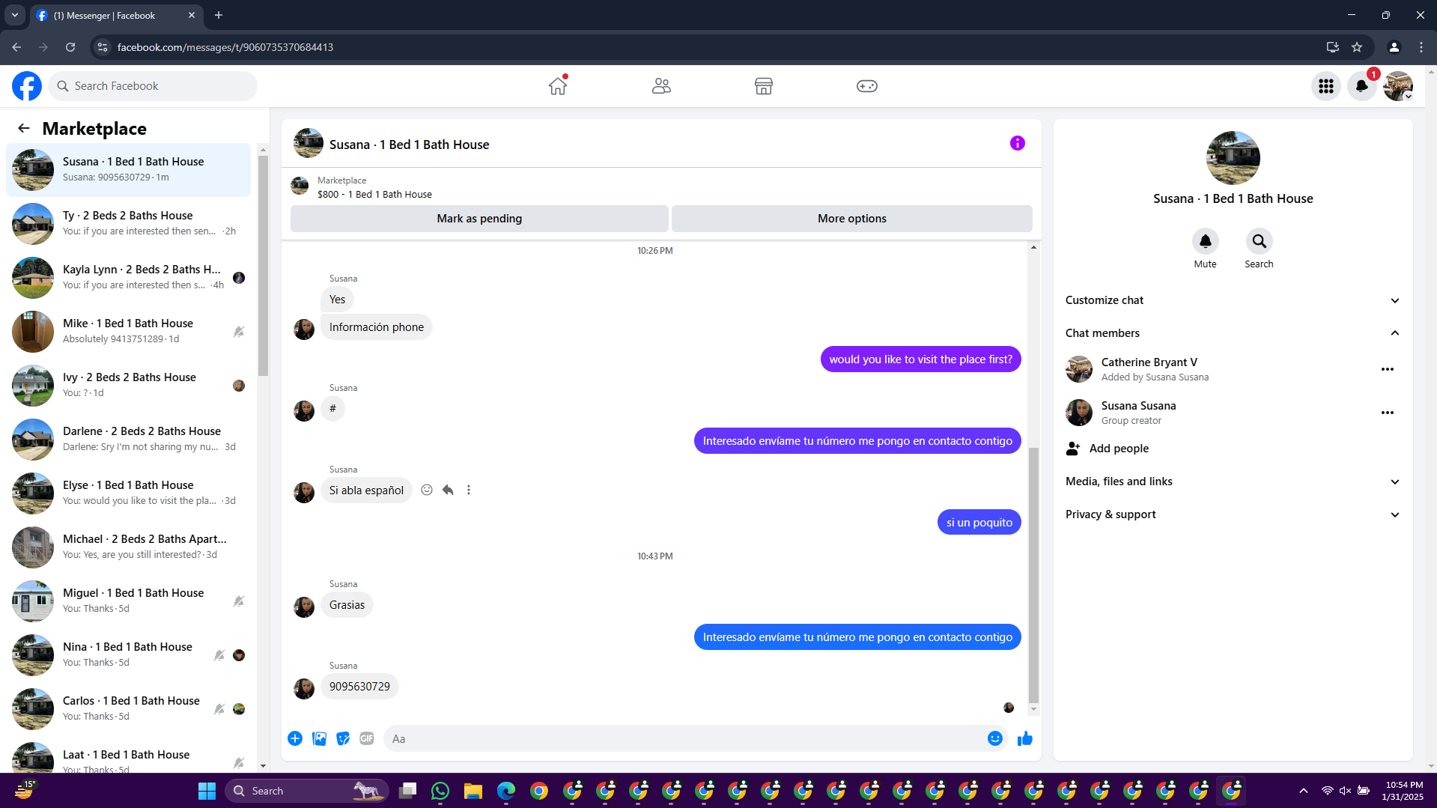Open more options for 'Si abla español' message
The image size is (1437, 808).
[x=469, y=490]
